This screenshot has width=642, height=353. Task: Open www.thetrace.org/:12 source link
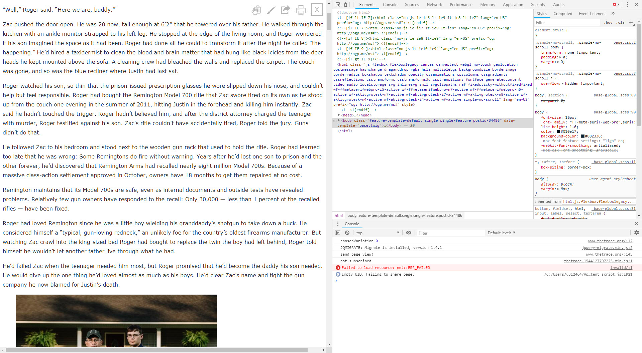coord(610,241)
